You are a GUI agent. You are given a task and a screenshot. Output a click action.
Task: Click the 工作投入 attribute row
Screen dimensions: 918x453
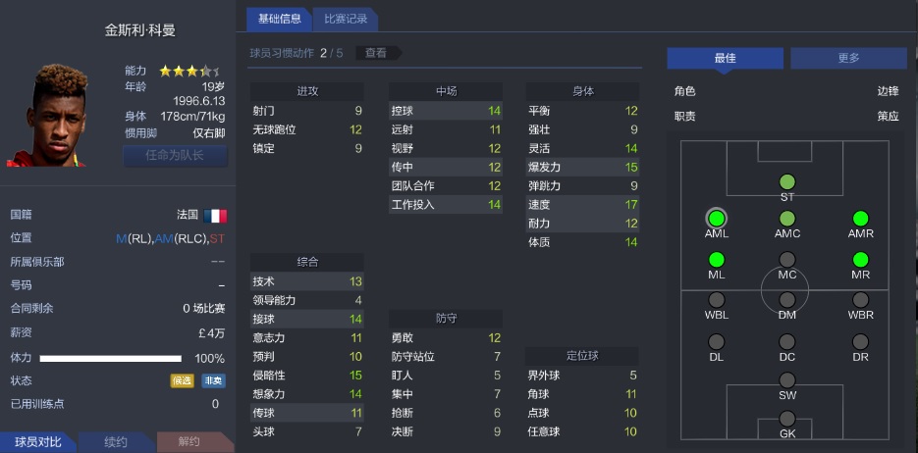(x=446, y=205)
